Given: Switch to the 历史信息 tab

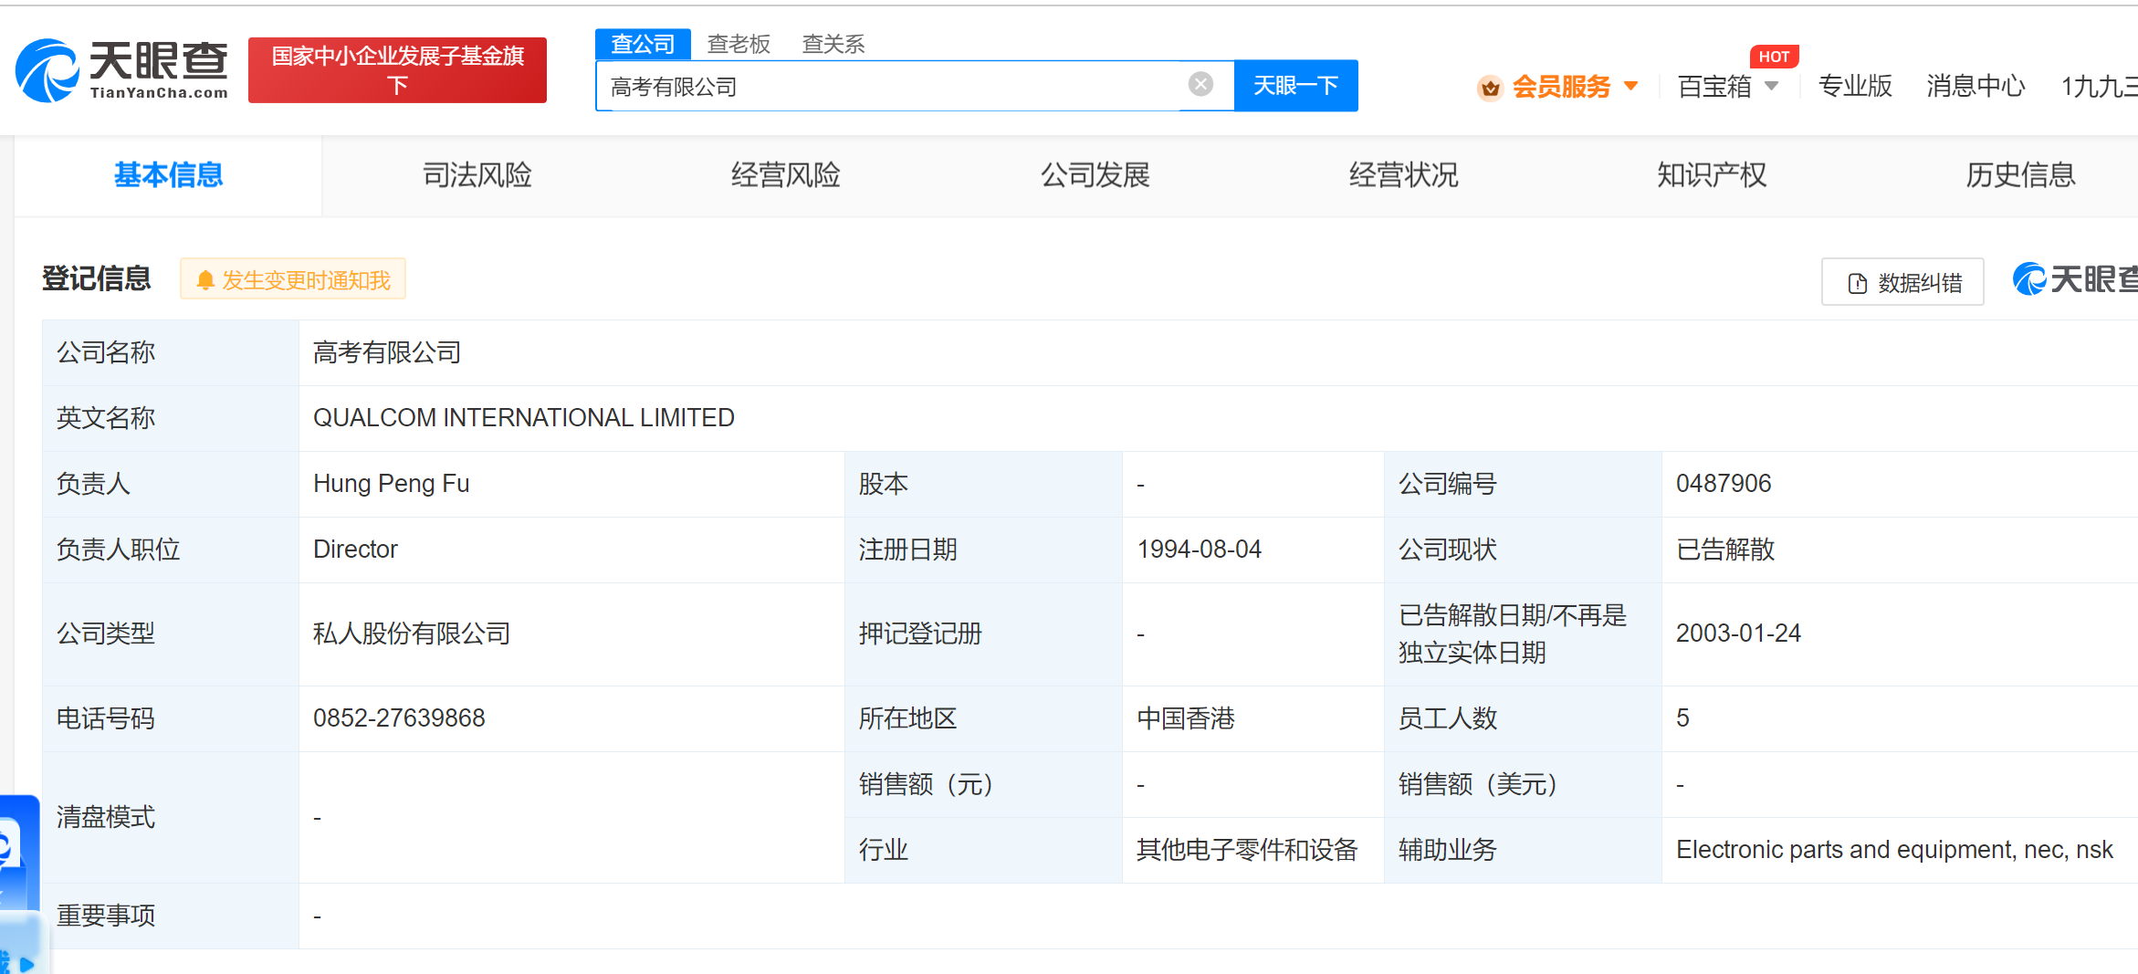Looking at the screenshot, I should pyautogui.click(x=2020, y=175).
